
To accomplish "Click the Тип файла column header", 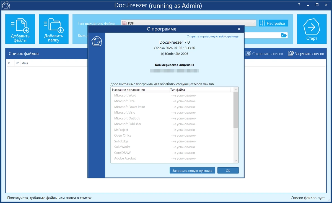I will point(200,90).
